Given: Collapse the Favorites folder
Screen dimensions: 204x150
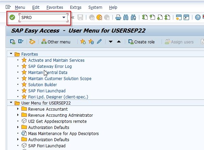Looking at the screenshot, I should coord(11,54).
